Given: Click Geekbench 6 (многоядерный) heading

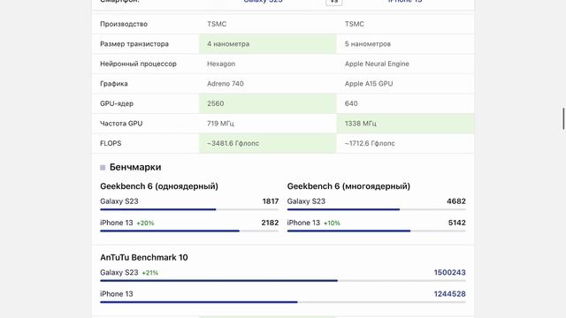Looking at the screenshot, I should [348, 186].
